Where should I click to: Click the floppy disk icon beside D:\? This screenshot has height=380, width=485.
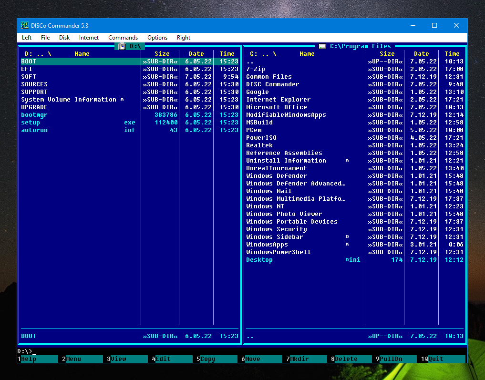tap(122, 46)
